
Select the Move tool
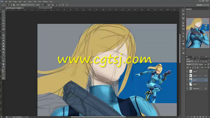click(x=3, y=12)
